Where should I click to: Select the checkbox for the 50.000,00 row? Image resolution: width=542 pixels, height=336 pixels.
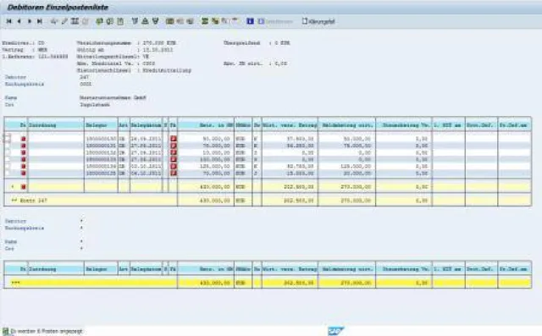point(8,139)
